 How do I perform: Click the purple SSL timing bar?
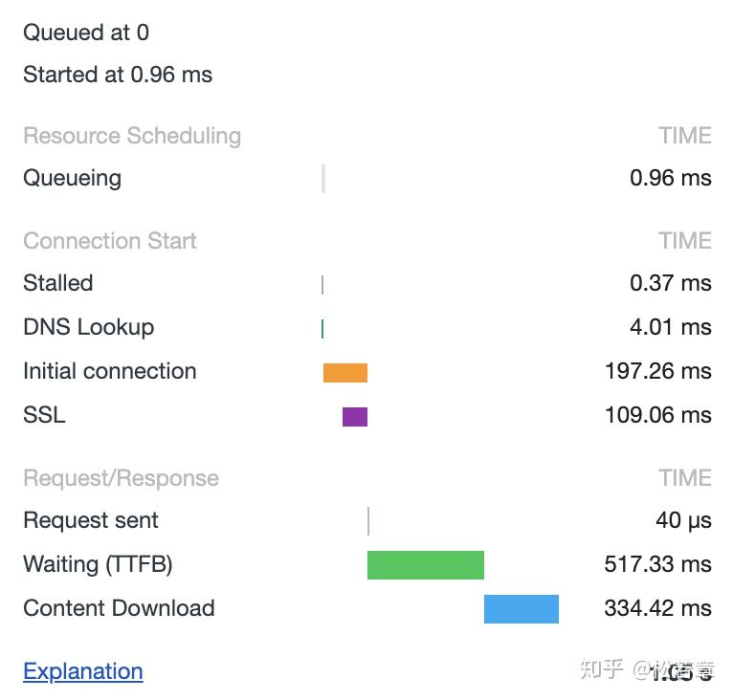355,417
